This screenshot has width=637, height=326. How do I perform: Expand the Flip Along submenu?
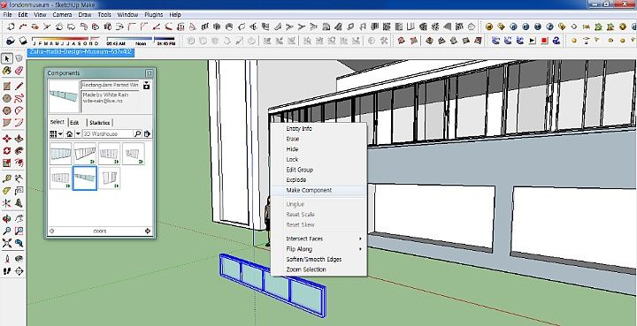coord(318,249)
